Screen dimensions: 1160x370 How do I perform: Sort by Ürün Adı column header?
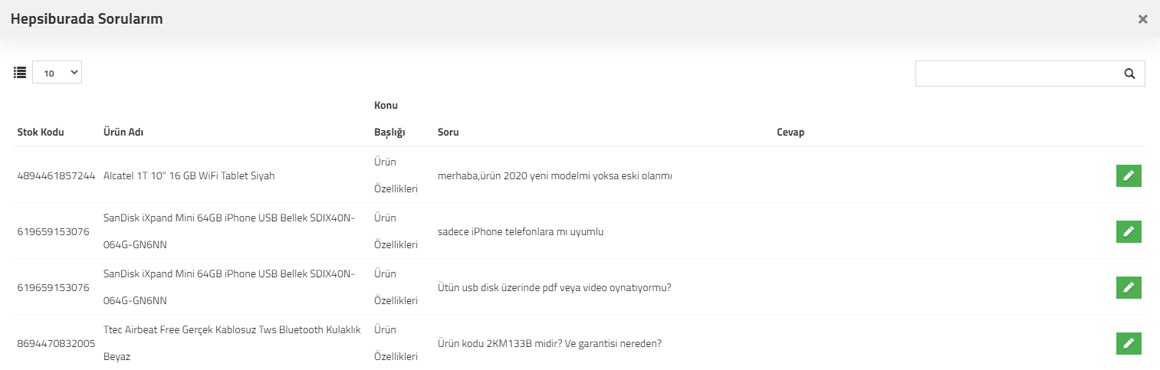coord(123,133)
